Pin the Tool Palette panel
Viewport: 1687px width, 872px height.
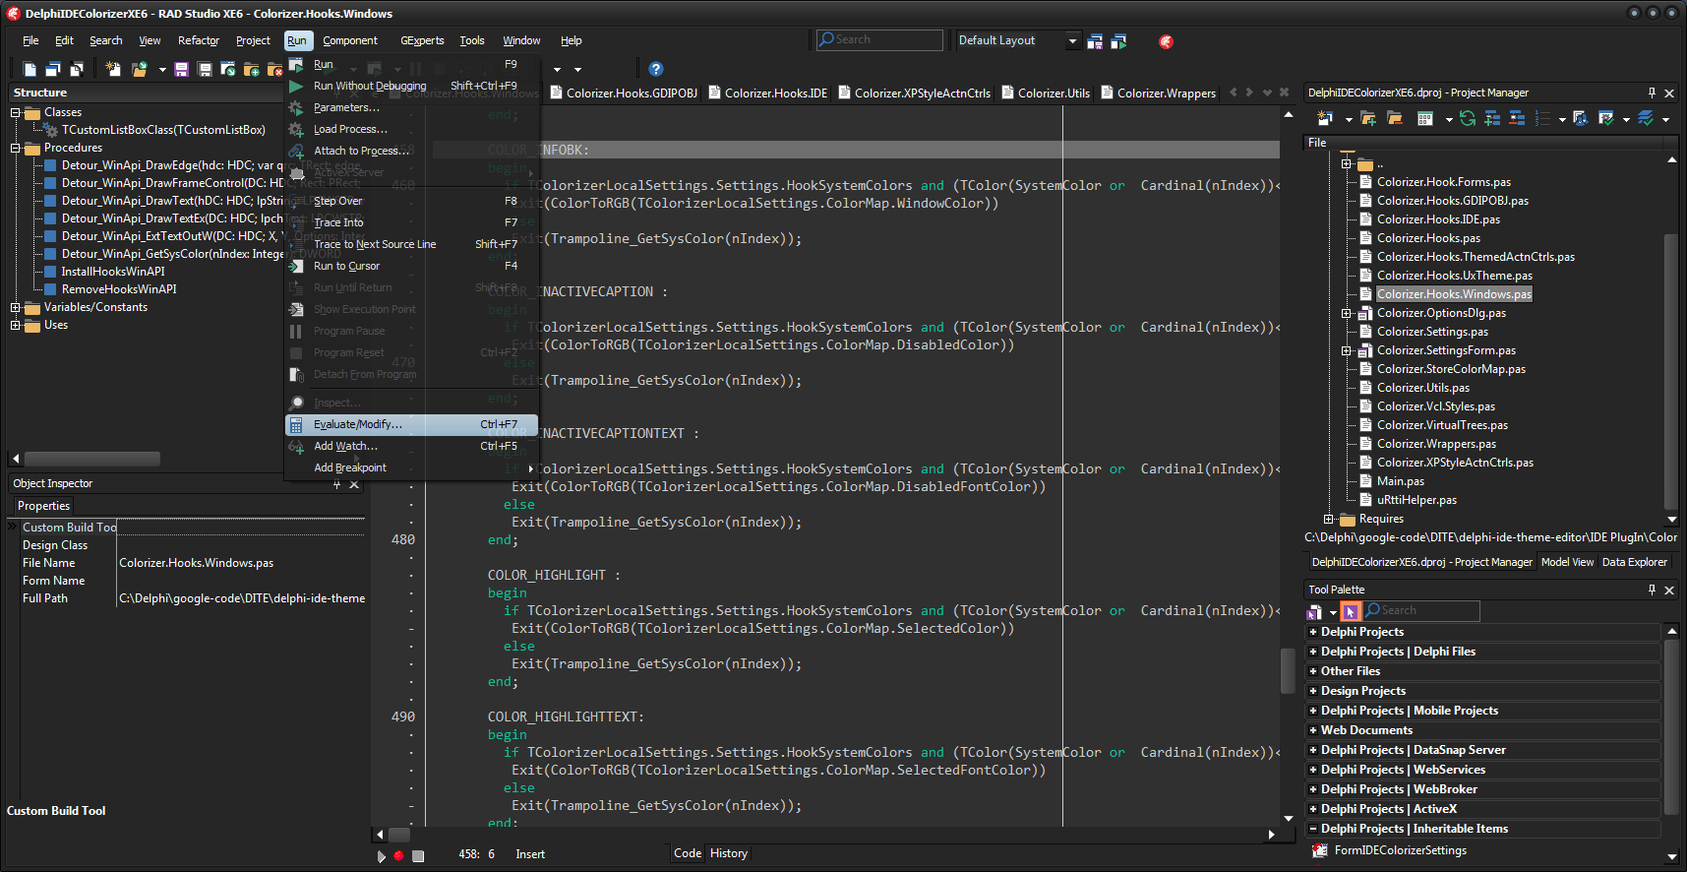pyautogui.click(x=1652, y=590)
